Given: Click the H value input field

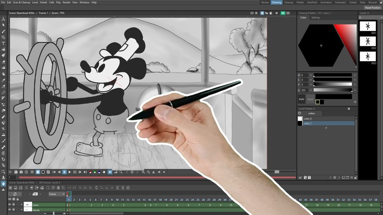Looking at the screenshot, I should [x=304, y=75].
